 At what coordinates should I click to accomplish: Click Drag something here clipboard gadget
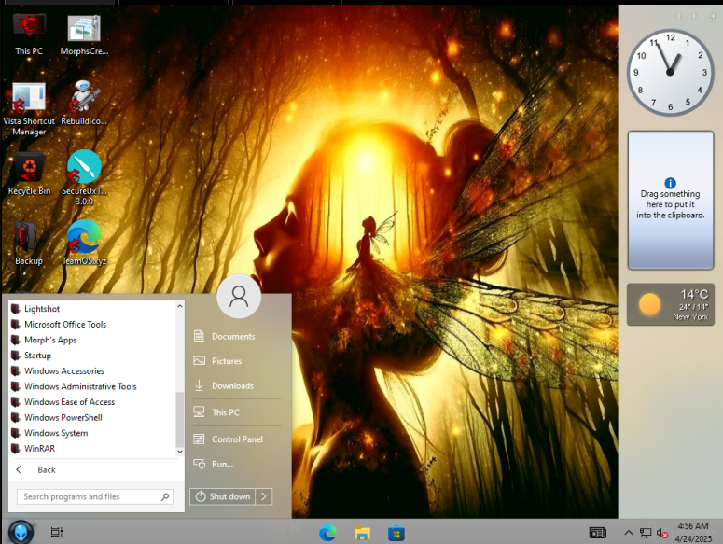pos(671,200)
